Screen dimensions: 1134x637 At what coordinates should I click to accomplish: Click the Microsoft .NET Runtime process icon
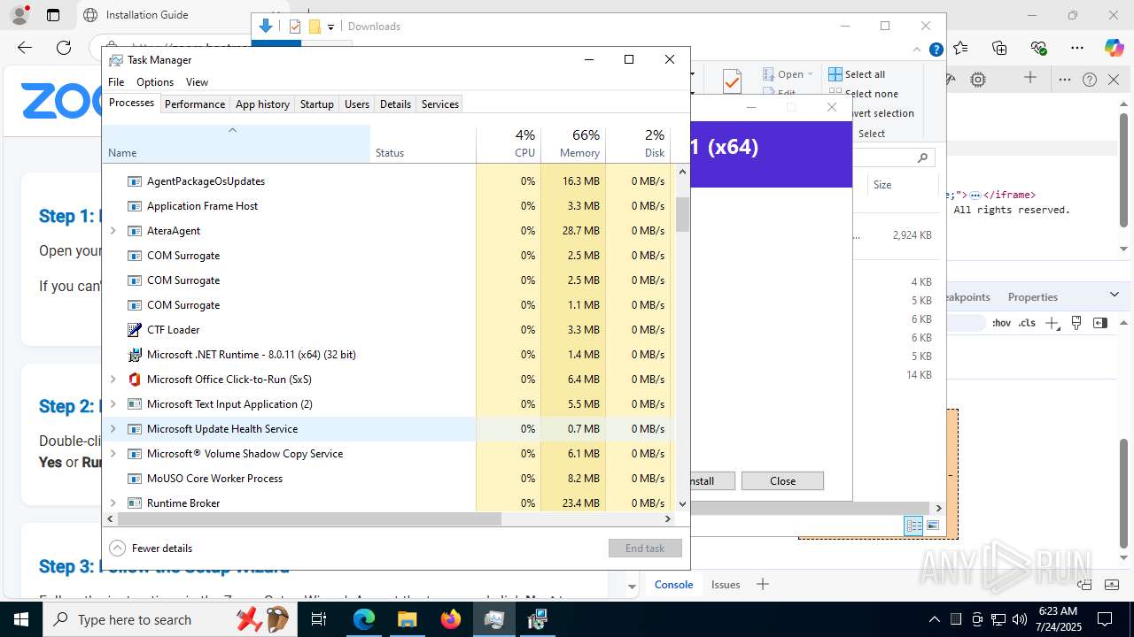pyautogui.click(x=135, y=355)
